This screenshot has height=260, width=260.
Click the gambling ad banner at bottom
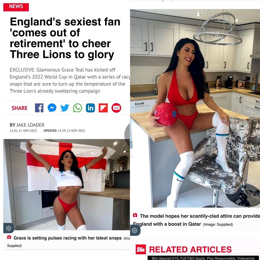[204, 258]
